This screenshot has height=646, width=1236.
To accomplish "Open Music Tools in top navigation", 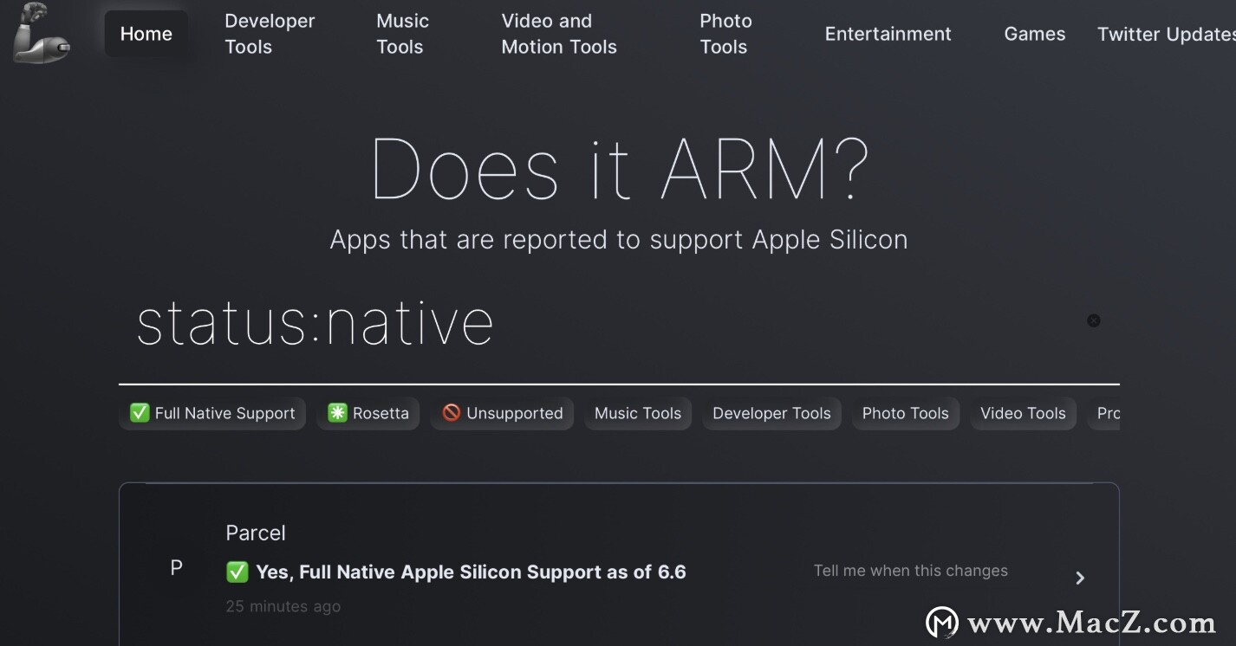I will [402, 34].
